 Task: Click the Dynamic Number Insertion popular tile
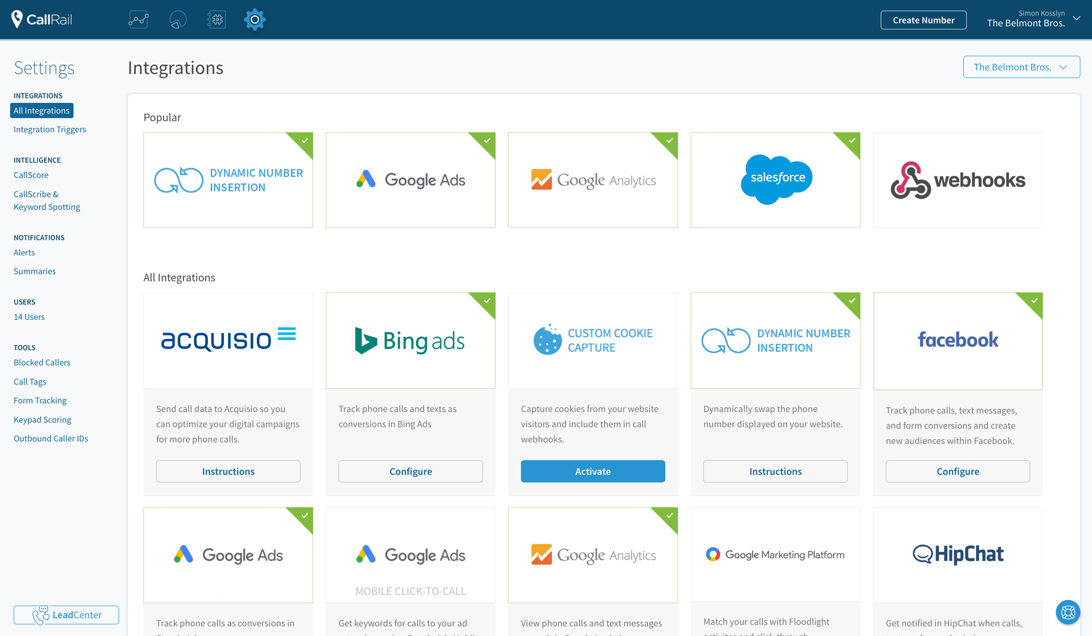228,180
